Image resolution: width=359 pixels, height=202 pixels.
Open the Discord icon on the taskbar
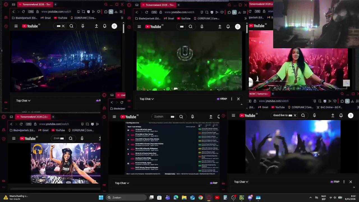(x=250, y=198)
